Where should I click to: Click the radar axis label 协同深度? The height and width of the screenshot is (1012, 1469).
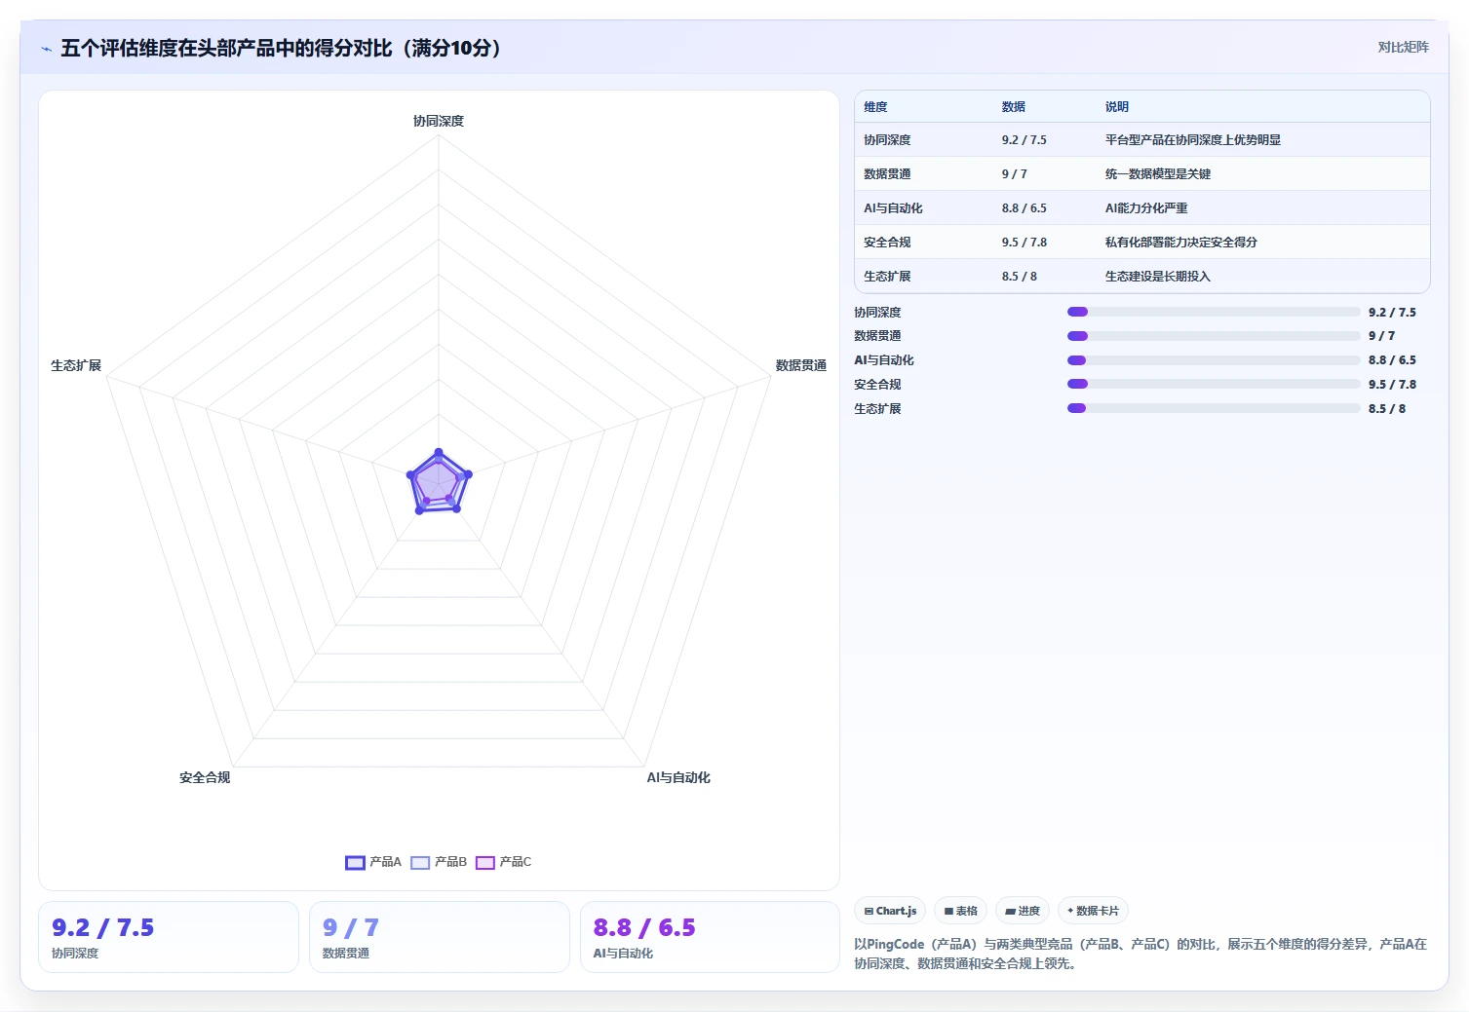439,121
